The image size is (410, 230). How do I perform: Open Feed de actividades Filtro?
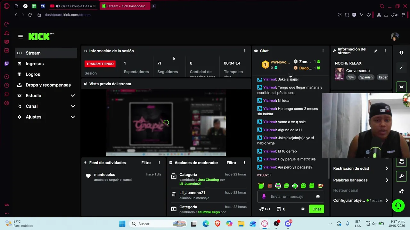pyautogui.click(x=146, y=163)
